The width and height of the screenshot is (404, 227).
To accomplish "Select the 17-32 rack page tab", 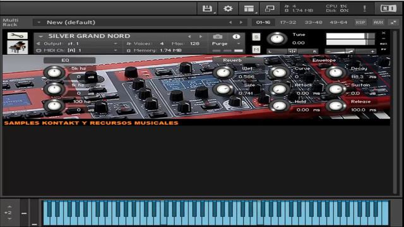I will (x=288, y=23).
